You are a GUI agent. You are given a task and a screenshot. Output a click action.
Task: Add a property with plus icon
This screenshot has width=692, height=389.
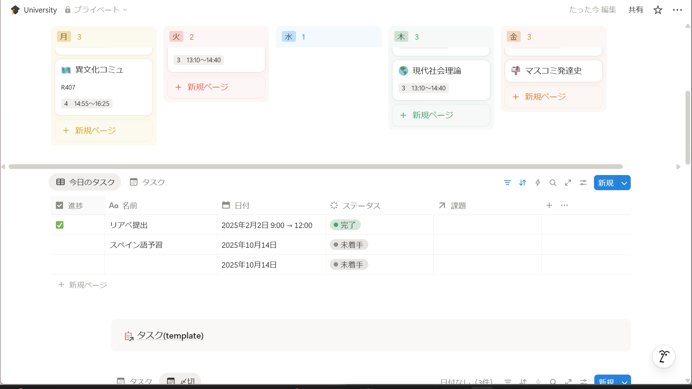pos(549,205)
